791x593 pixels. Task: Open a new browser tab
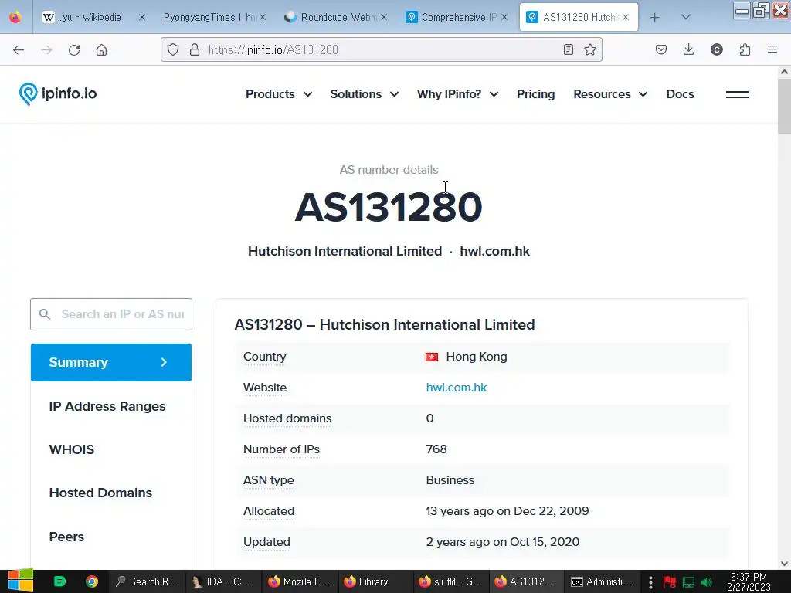pos(655,18)
